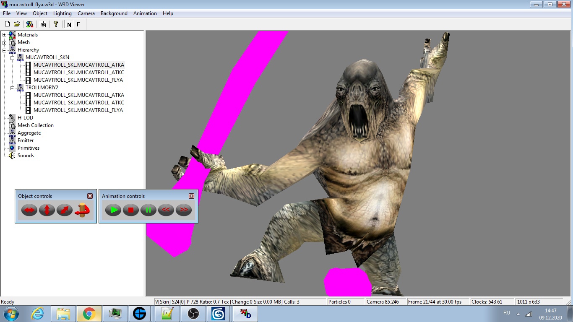This screenshot has width=573, height=322.
Task: Collapse the TROLLMORIY2 node
Action: (13, 88)
